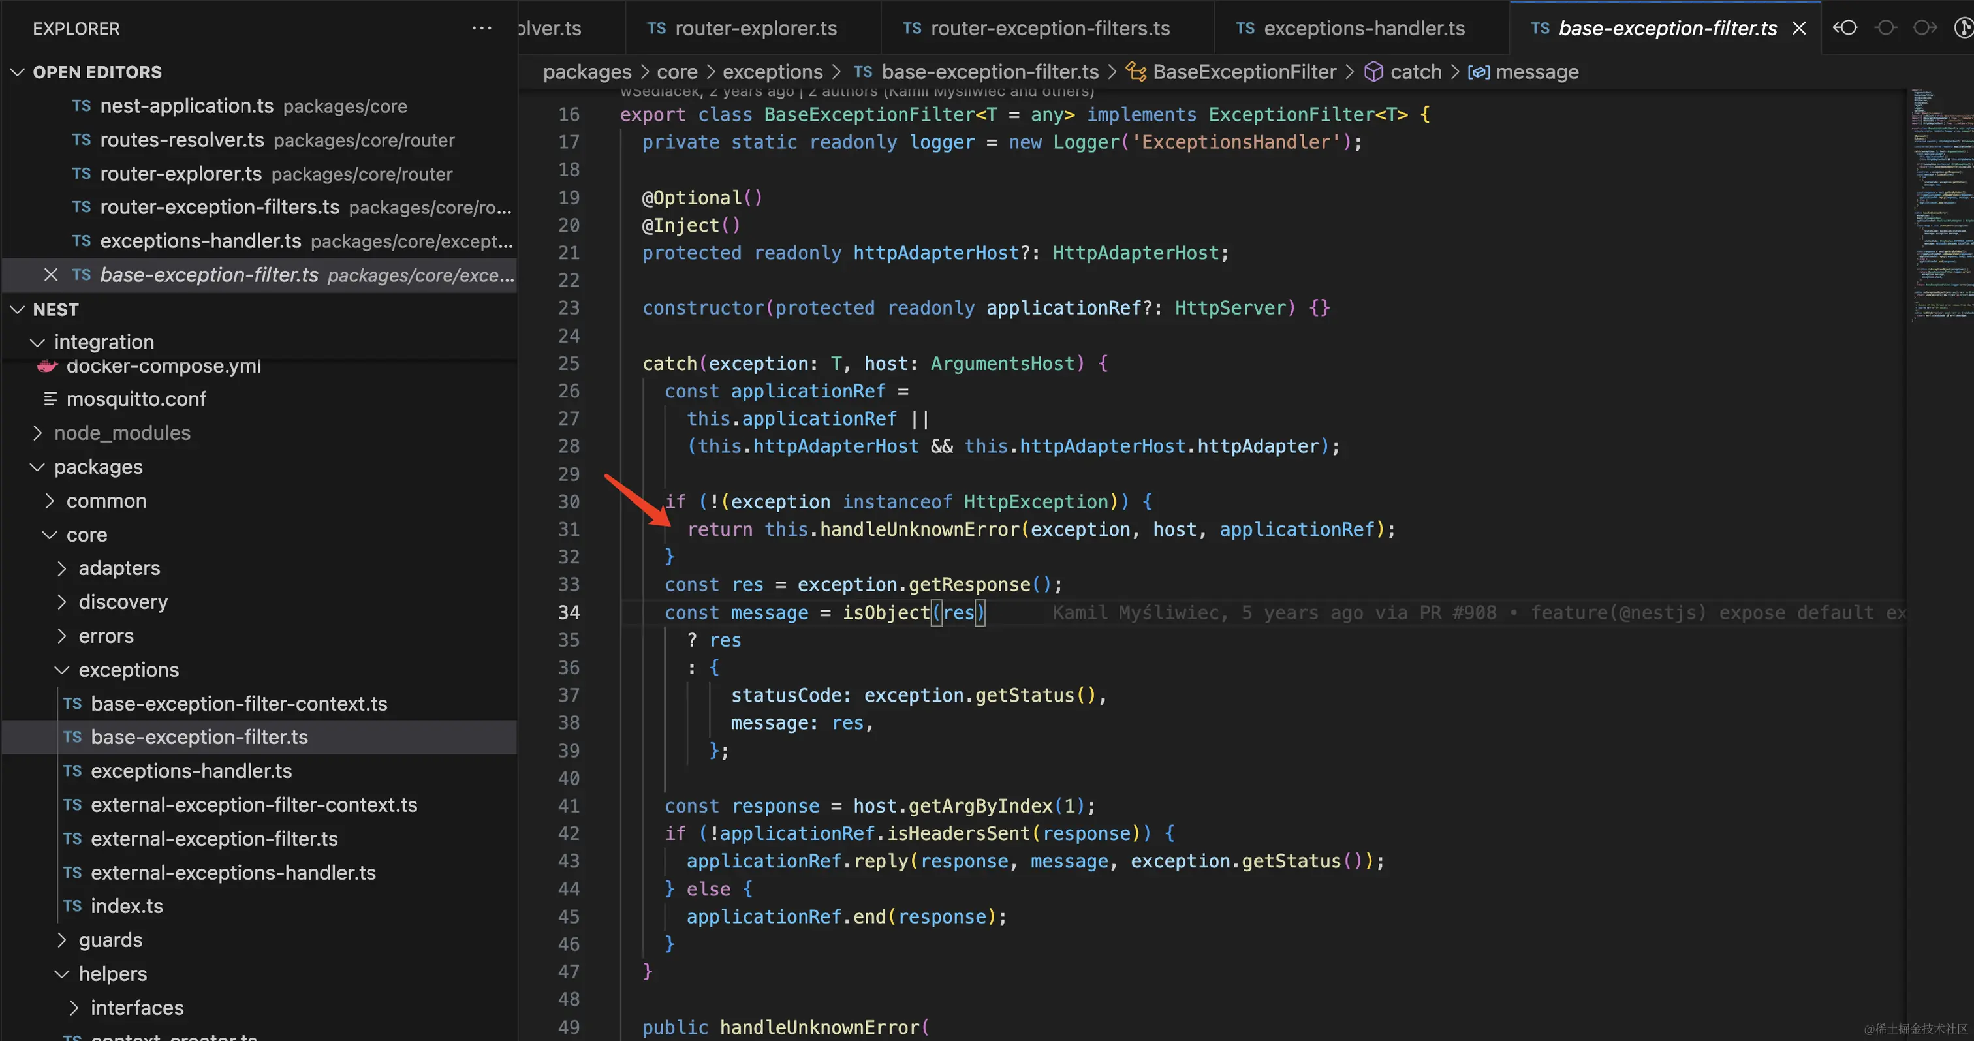1974x1041 pixels.
Task: Click TS icon on router-explorer.ts tab
Action: [x=656, y=28]
